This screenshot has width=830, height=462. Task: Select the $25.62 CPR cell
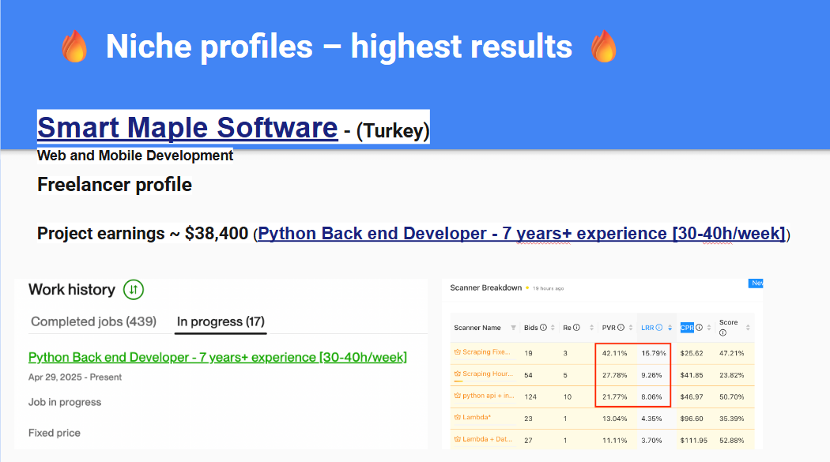(x=692, y=353)
